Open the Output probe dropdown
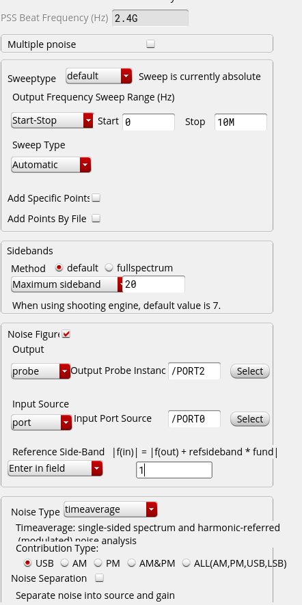The height and width of the screenshot is (605, 302). tap(41, 371)
